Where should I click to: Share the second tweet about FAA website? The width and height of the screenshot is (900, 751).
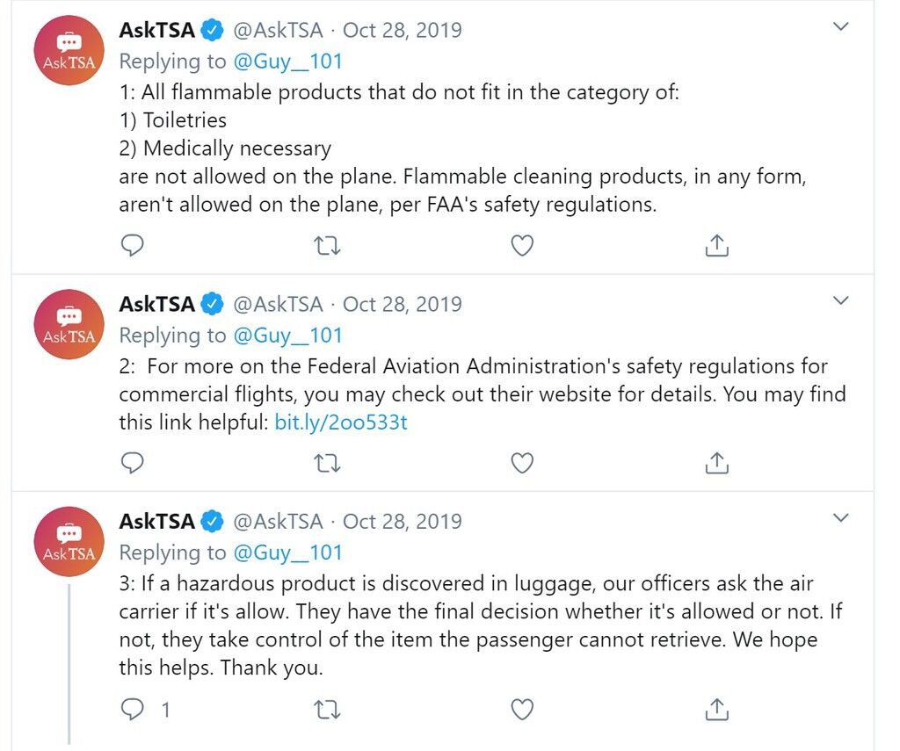716,462
